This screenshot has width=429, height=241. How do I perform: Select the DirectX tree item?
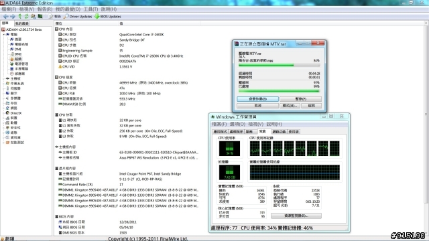[16, 113]
